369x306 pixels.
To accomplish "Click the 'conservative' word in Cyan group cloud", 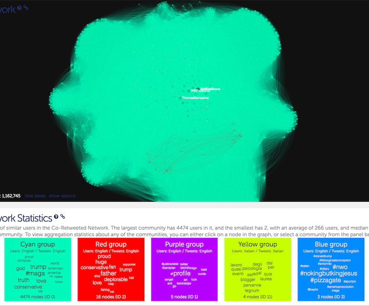I will point(28,287).
